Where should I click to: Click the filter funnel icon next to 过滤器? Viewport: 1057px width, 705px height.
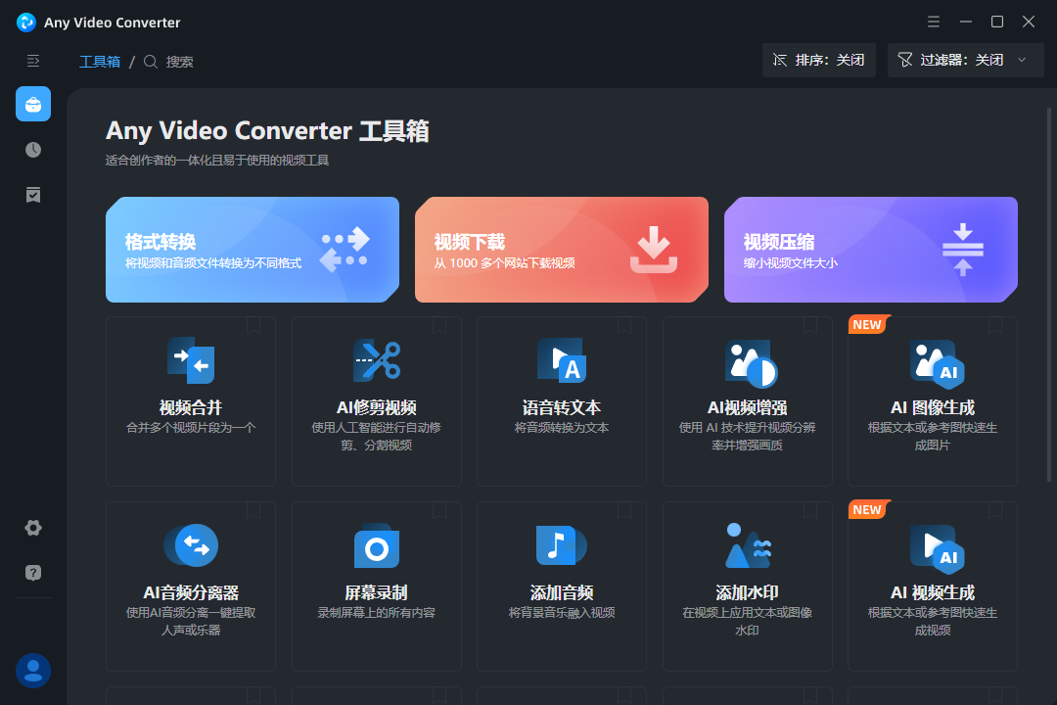point(905,60)
